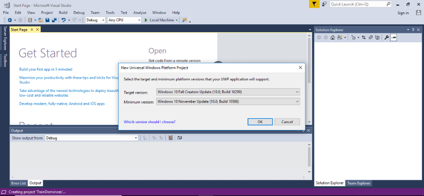This screenshot has width=424, height=196.
Task: Toggle Word Wrap in Output panel
Action: (x=180, y=138)
